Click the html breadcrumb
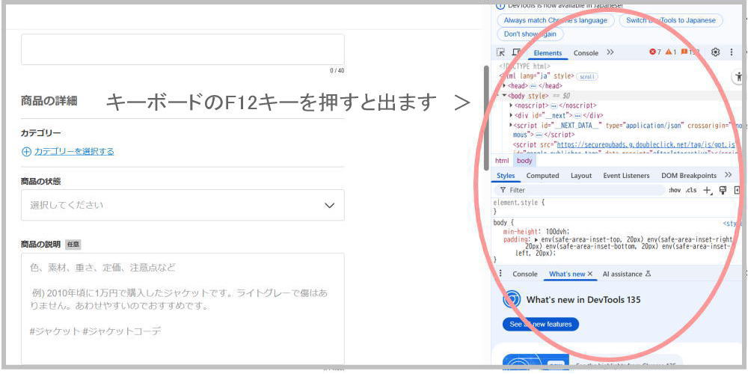Screen dimensions: 748x374 pyautogui.click(x=502, y=161)
